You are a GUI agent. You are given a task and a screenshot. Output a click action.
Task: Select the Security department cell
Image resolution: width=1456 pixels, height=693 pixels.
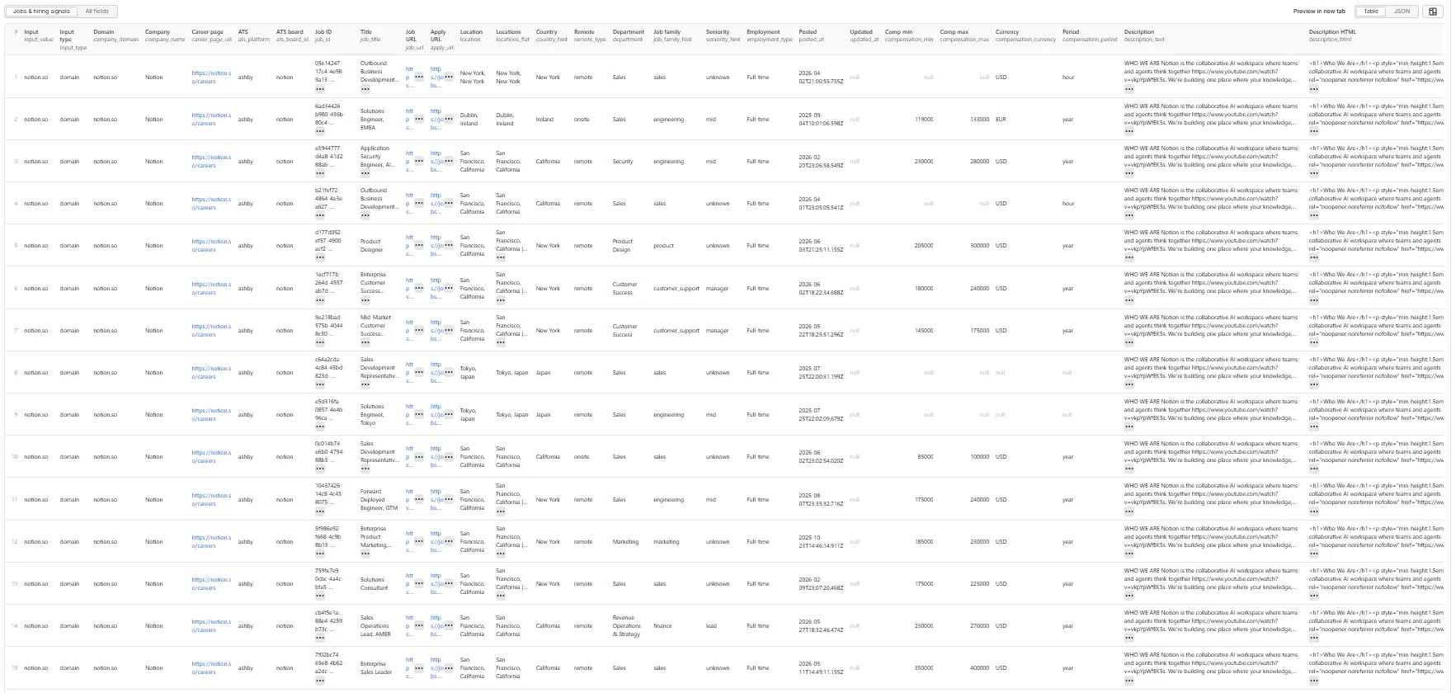click(623, 161)
